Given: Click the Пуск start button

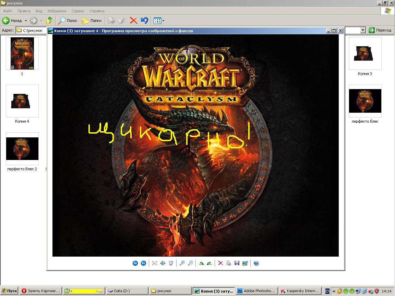Looking at the screenshot, I should [9, 291].
